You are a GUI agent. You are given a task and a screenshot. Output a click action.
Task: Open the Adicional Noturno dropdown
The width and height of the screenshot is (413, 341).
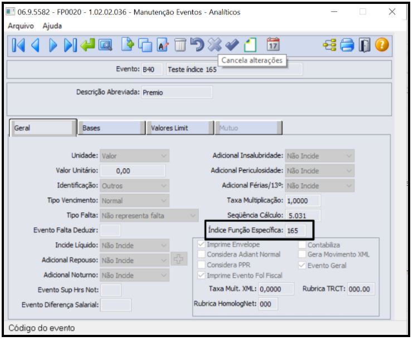point(134,275)
